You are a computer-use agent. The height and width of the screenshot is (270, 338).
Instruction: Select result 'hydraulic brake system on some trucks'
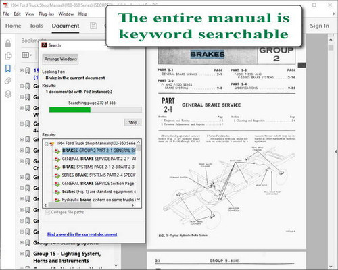pos(99,200)
